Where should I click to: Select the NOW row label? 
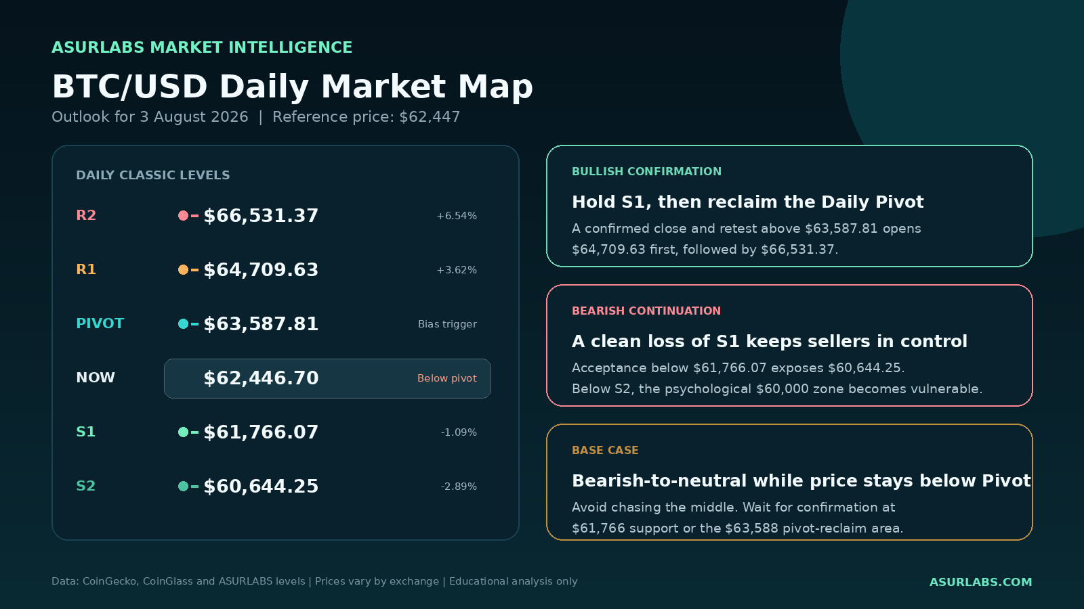coord(96,378)
